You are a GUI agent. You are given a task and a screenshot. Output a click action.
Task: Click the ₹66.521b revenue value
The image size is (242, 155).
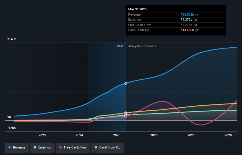(187, 14)
